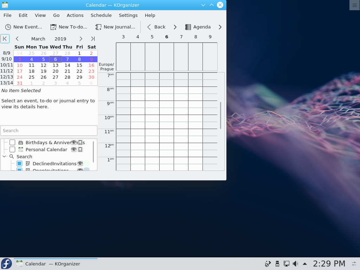The height and width of the screenshot is (270, 360).
Task: Open the Help menu
Action: click(150, 15)
